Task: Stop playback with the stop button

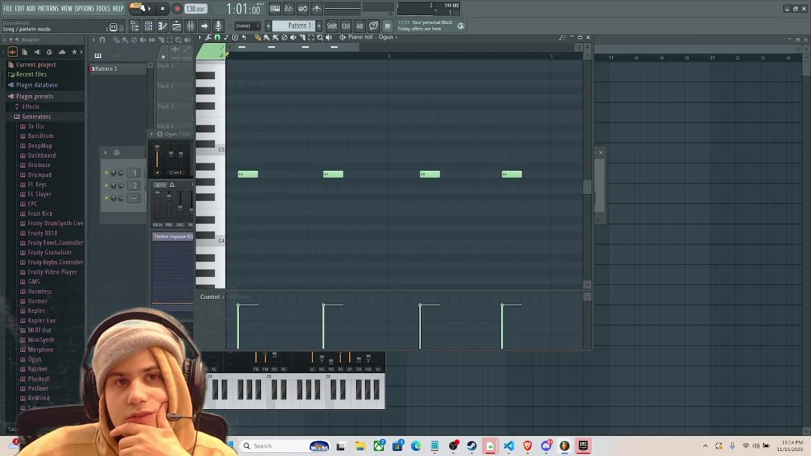Action: click(162, 9)
